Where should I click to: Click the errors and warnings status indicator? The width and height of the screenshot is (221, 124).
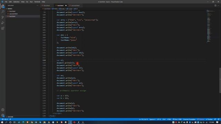[x=4, y=120]
